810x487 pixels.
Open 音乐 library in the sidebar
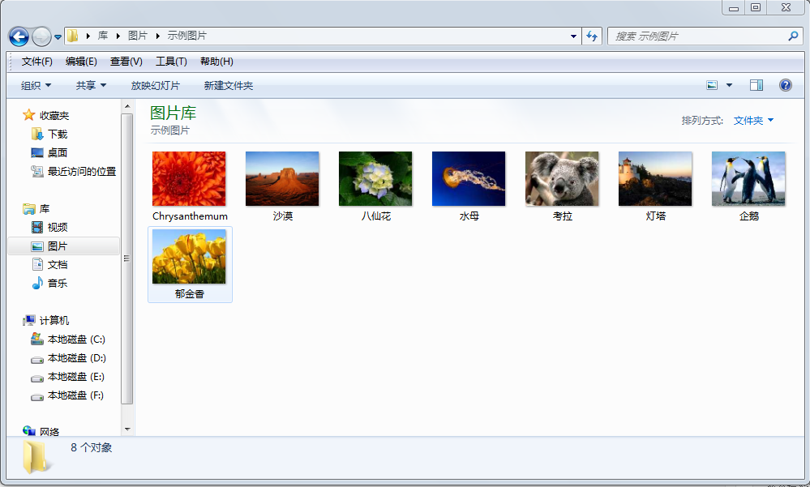click(58, 283)
